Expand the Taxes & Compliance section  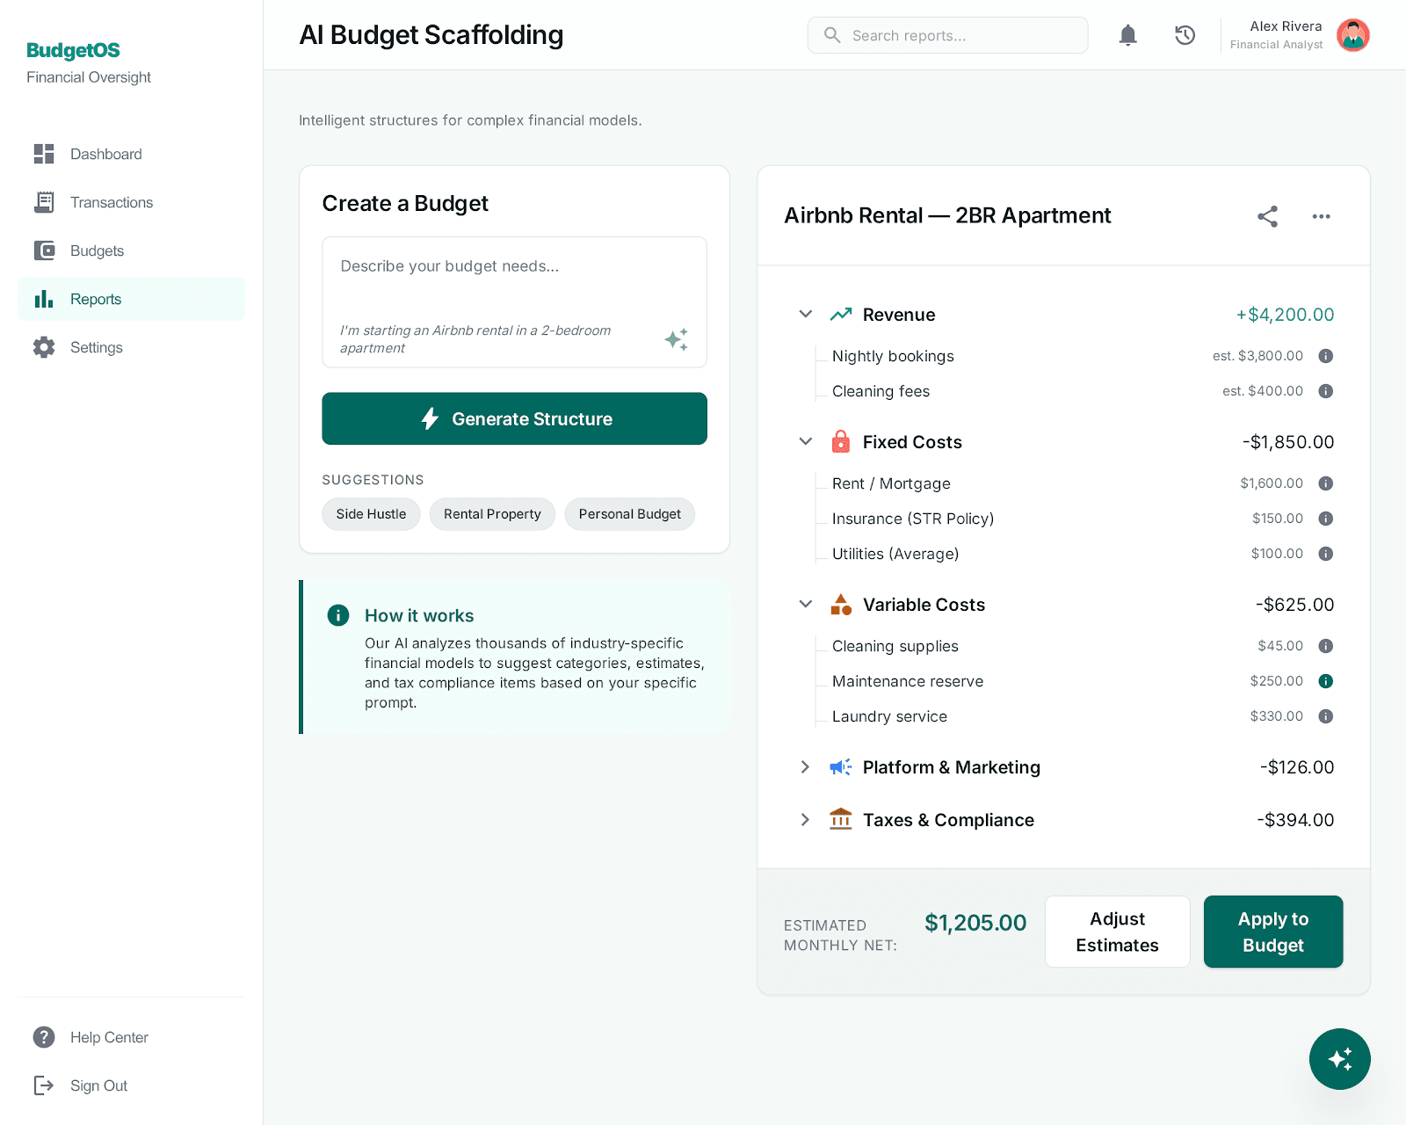(805, 820)
